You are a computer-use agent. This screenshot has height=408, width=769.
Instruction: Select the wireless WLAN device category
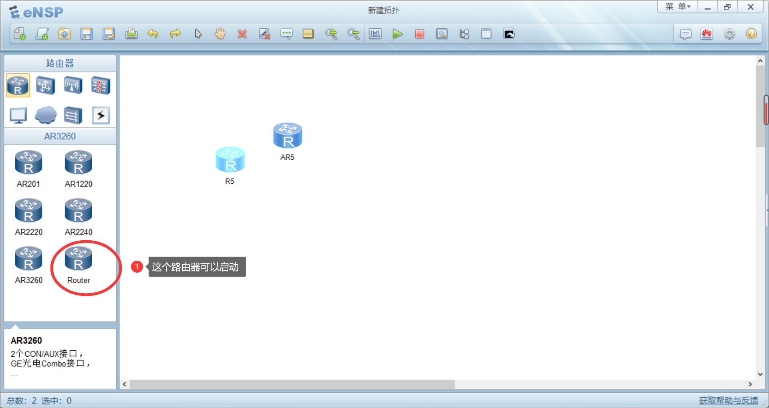click(x=73, y=85)
